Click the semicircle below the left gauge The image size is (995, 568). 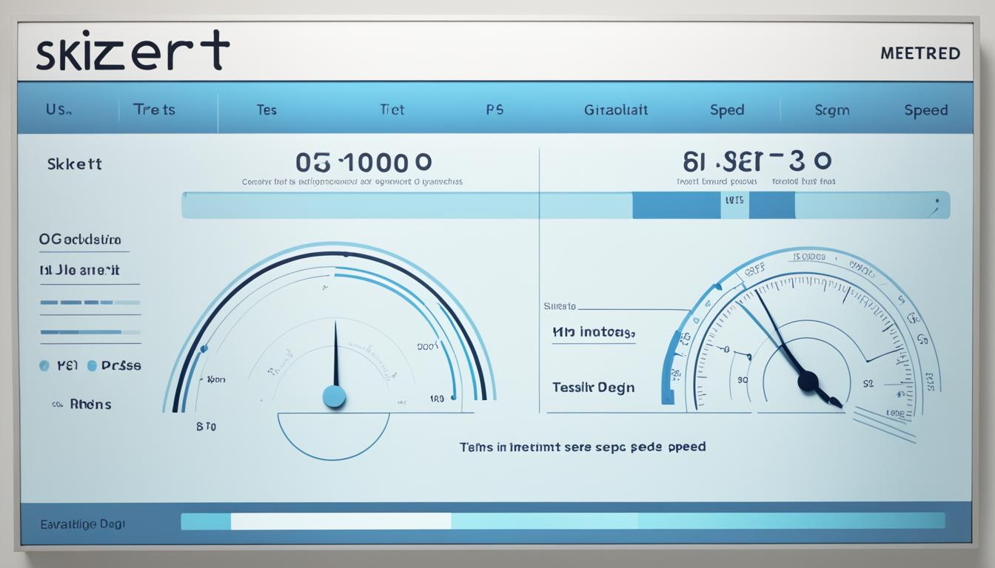pos(333,435)
